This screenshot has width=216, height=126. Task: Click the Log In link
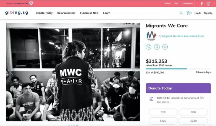click(198, 13)
